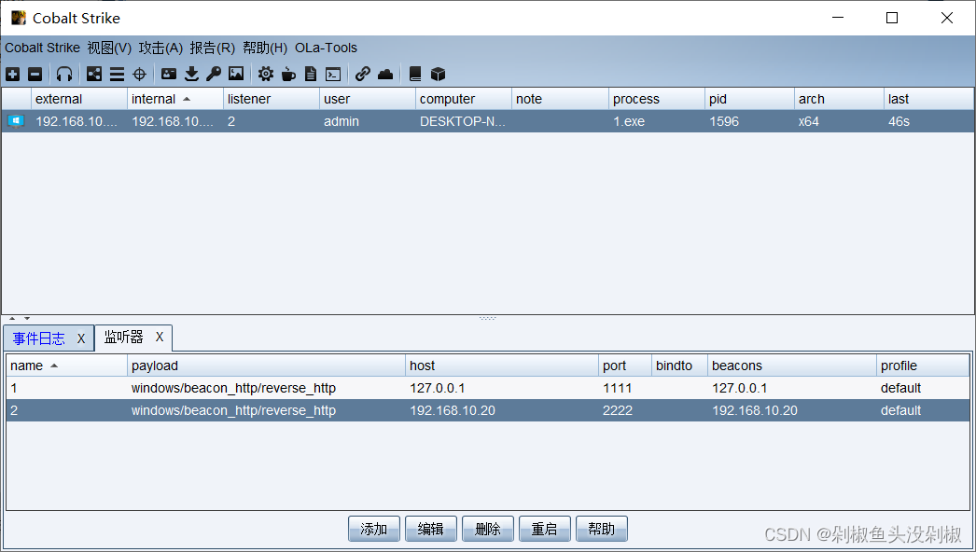Select listener 1 with host 127.0.0.1
976x552 pixels.
pos(488,388)
